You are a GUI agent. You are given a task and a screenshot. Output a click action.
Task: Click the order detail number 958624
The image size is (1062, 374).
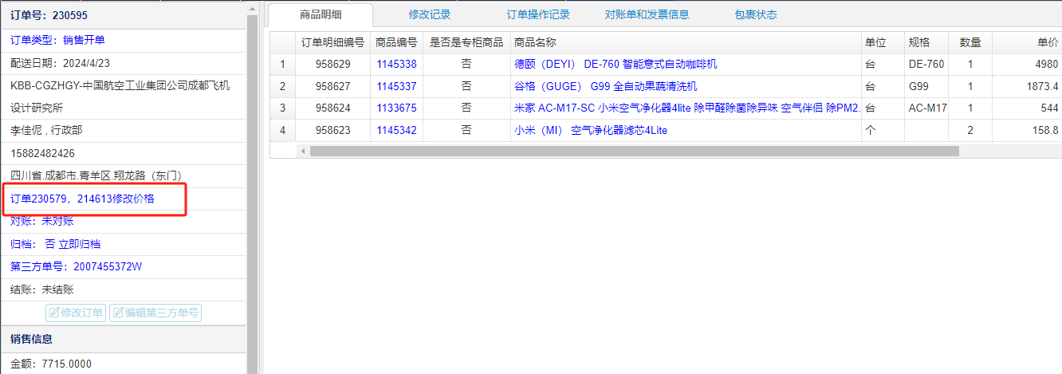pyautogui.click(x=332, y=108)
